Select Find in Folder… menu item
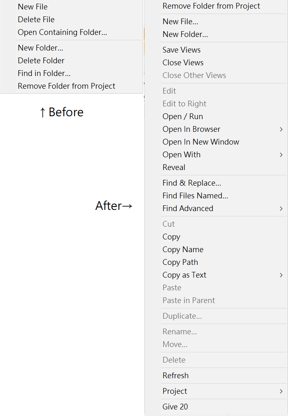288x416 pixels. point(44,74)
